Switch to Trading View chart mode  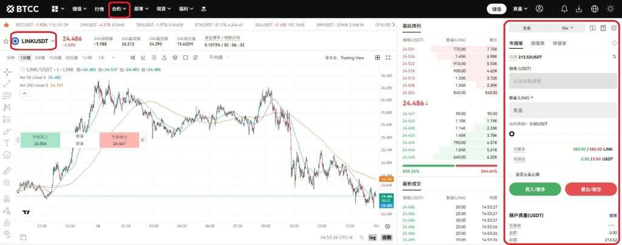point(352,58)
